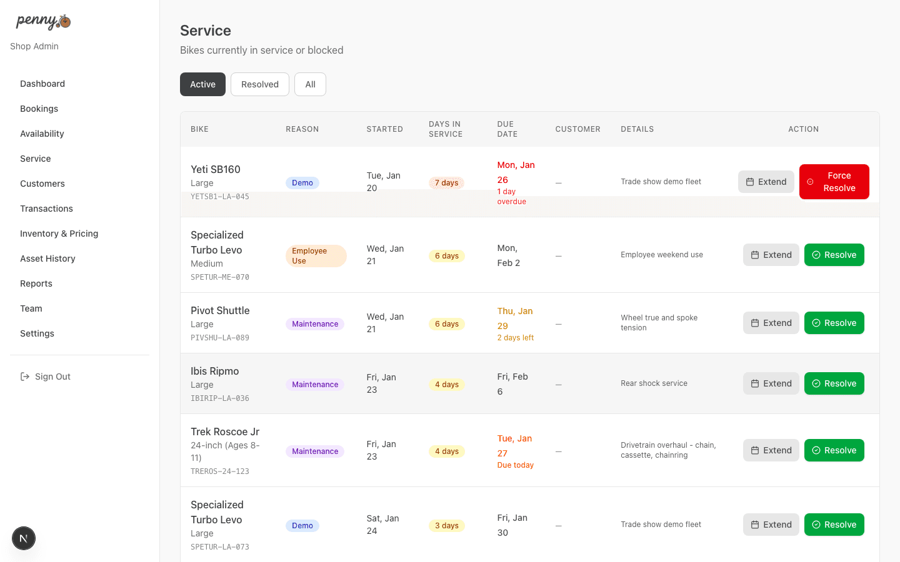The width and height of the screenshot is (900, 562).
Task: Click the Penny bicycle logo
Action: (43, 22)
